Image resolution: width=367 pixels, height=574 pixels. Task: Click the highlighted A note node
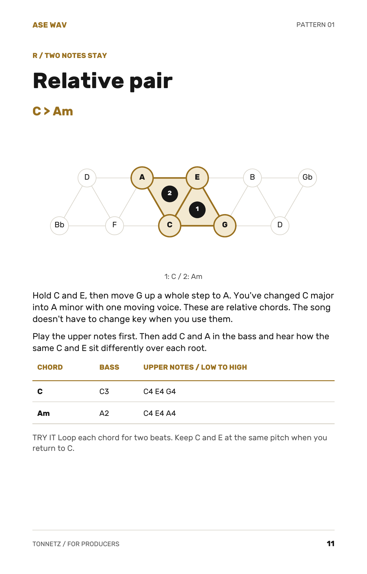pyautogui.click(x=142, y=178)
